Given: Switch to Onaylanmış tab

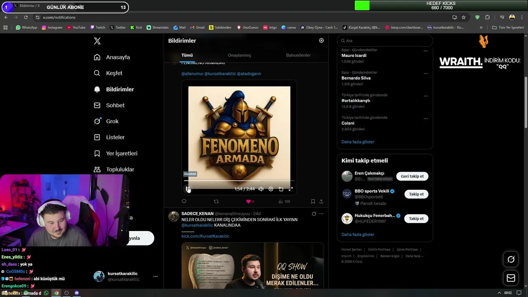Looking at the screenshot, I should [239, 55].
